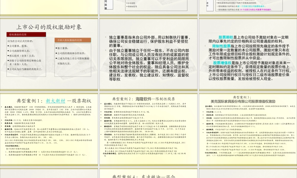
Task: Select the 股权激励的范围 header bar
Action: [x=26, y=35]
